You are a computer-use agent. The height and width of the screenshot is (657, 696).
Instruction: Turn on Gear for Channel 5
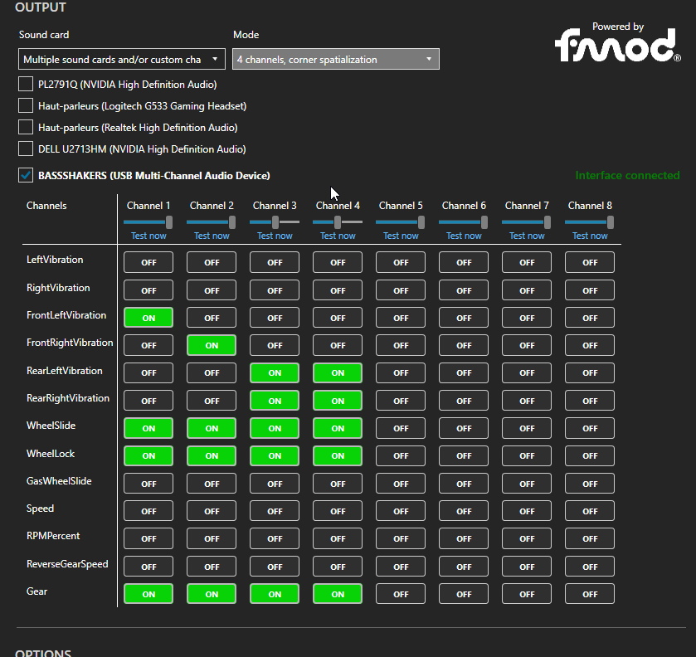(401, 595)
